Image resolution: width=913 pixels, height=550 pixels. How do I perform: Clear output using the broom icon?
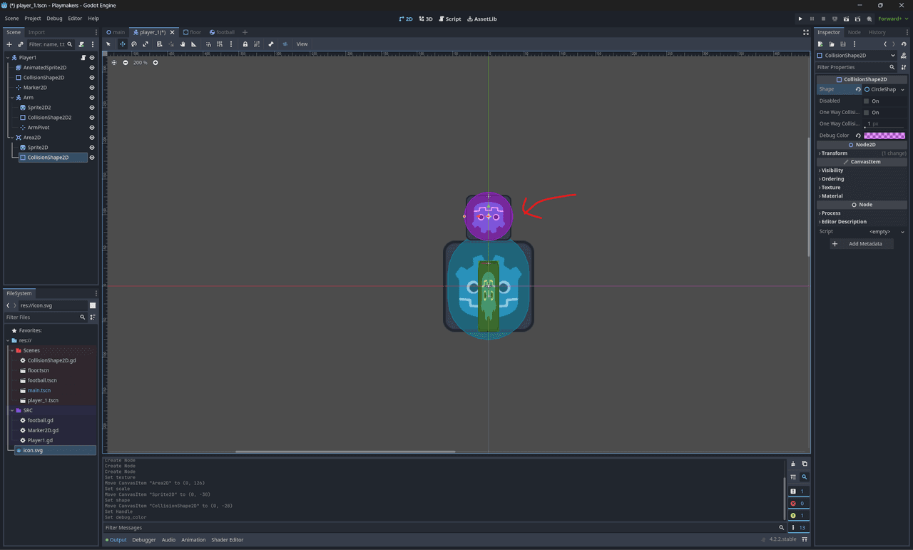[x=792, y=464]
